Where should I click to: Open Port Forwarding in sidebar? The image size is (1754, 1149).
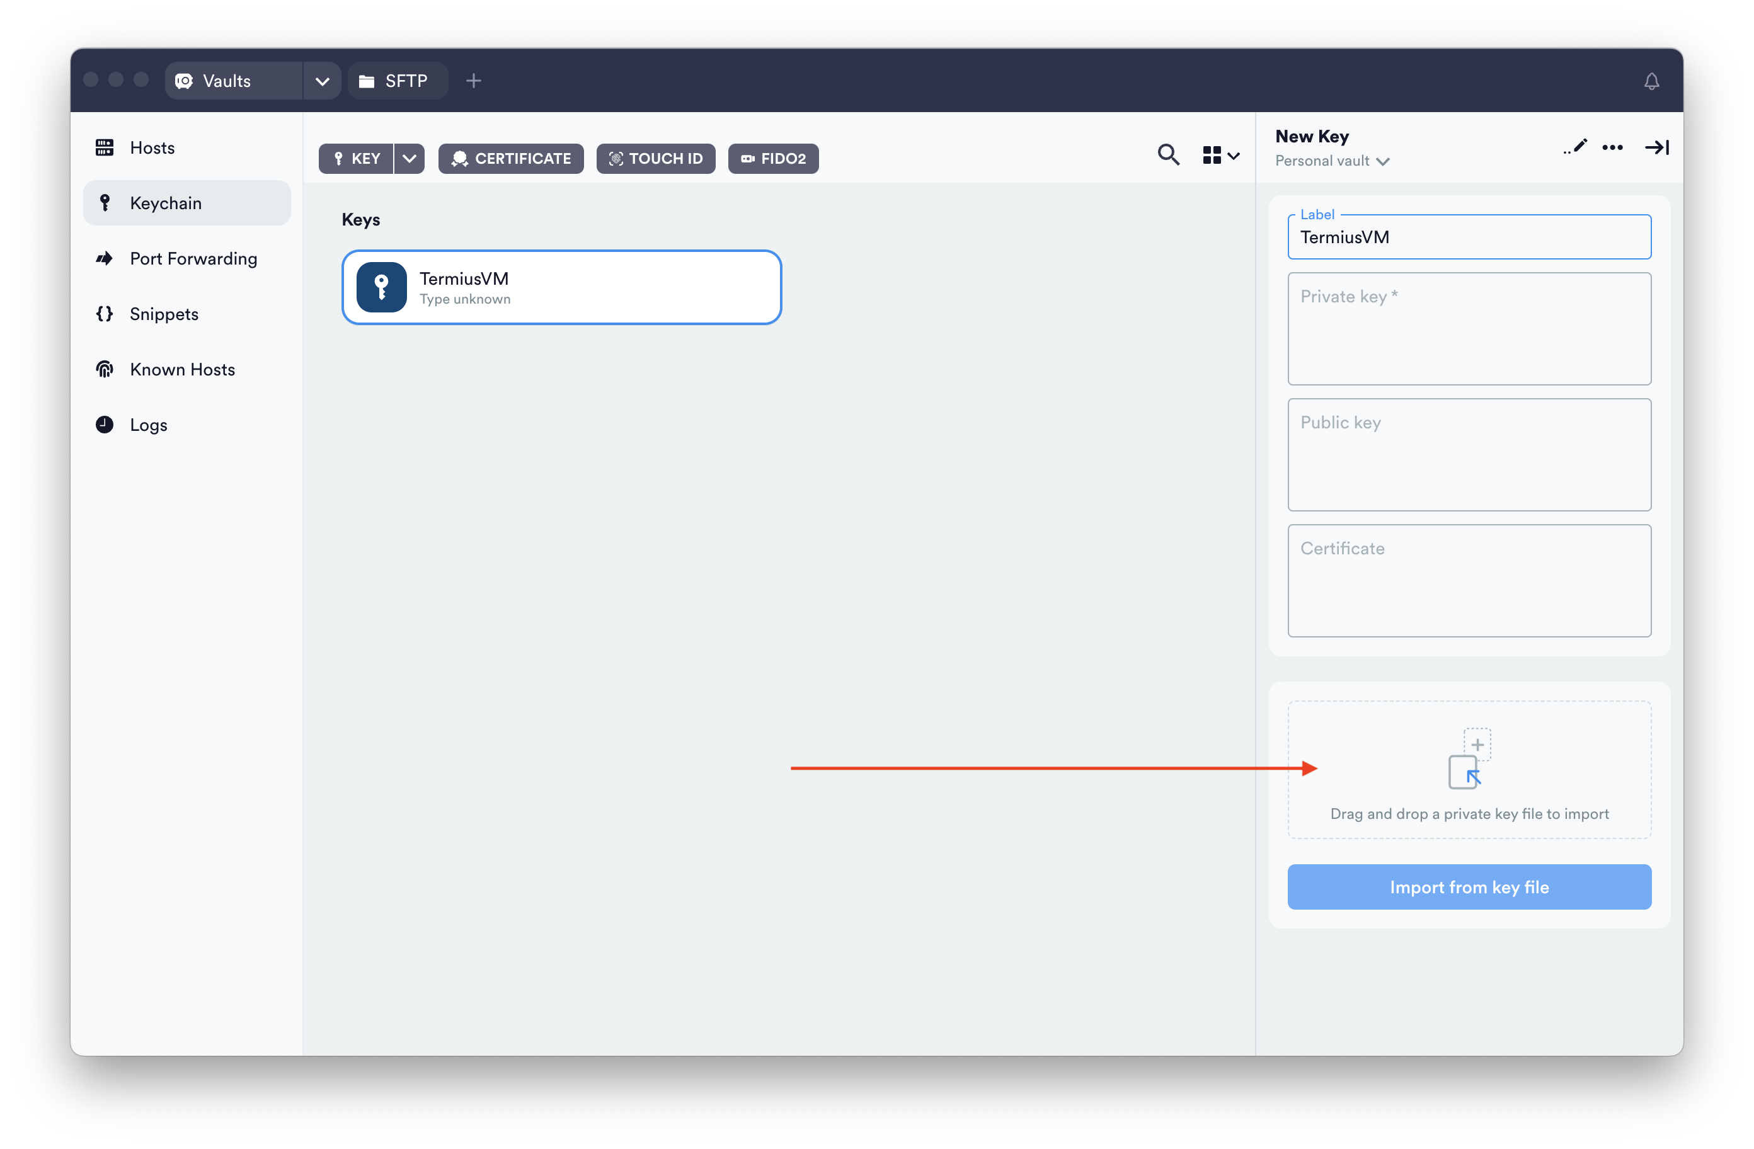(x=193, y=259)
